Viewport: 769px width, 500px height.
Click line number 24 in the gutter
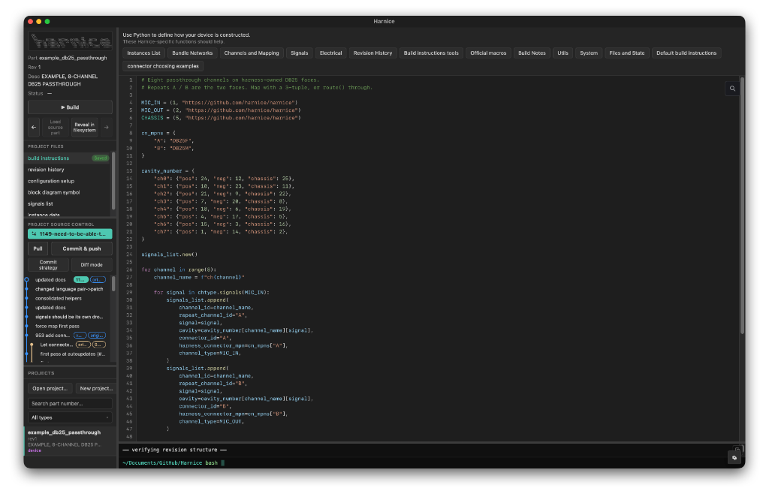pos(129,255)
